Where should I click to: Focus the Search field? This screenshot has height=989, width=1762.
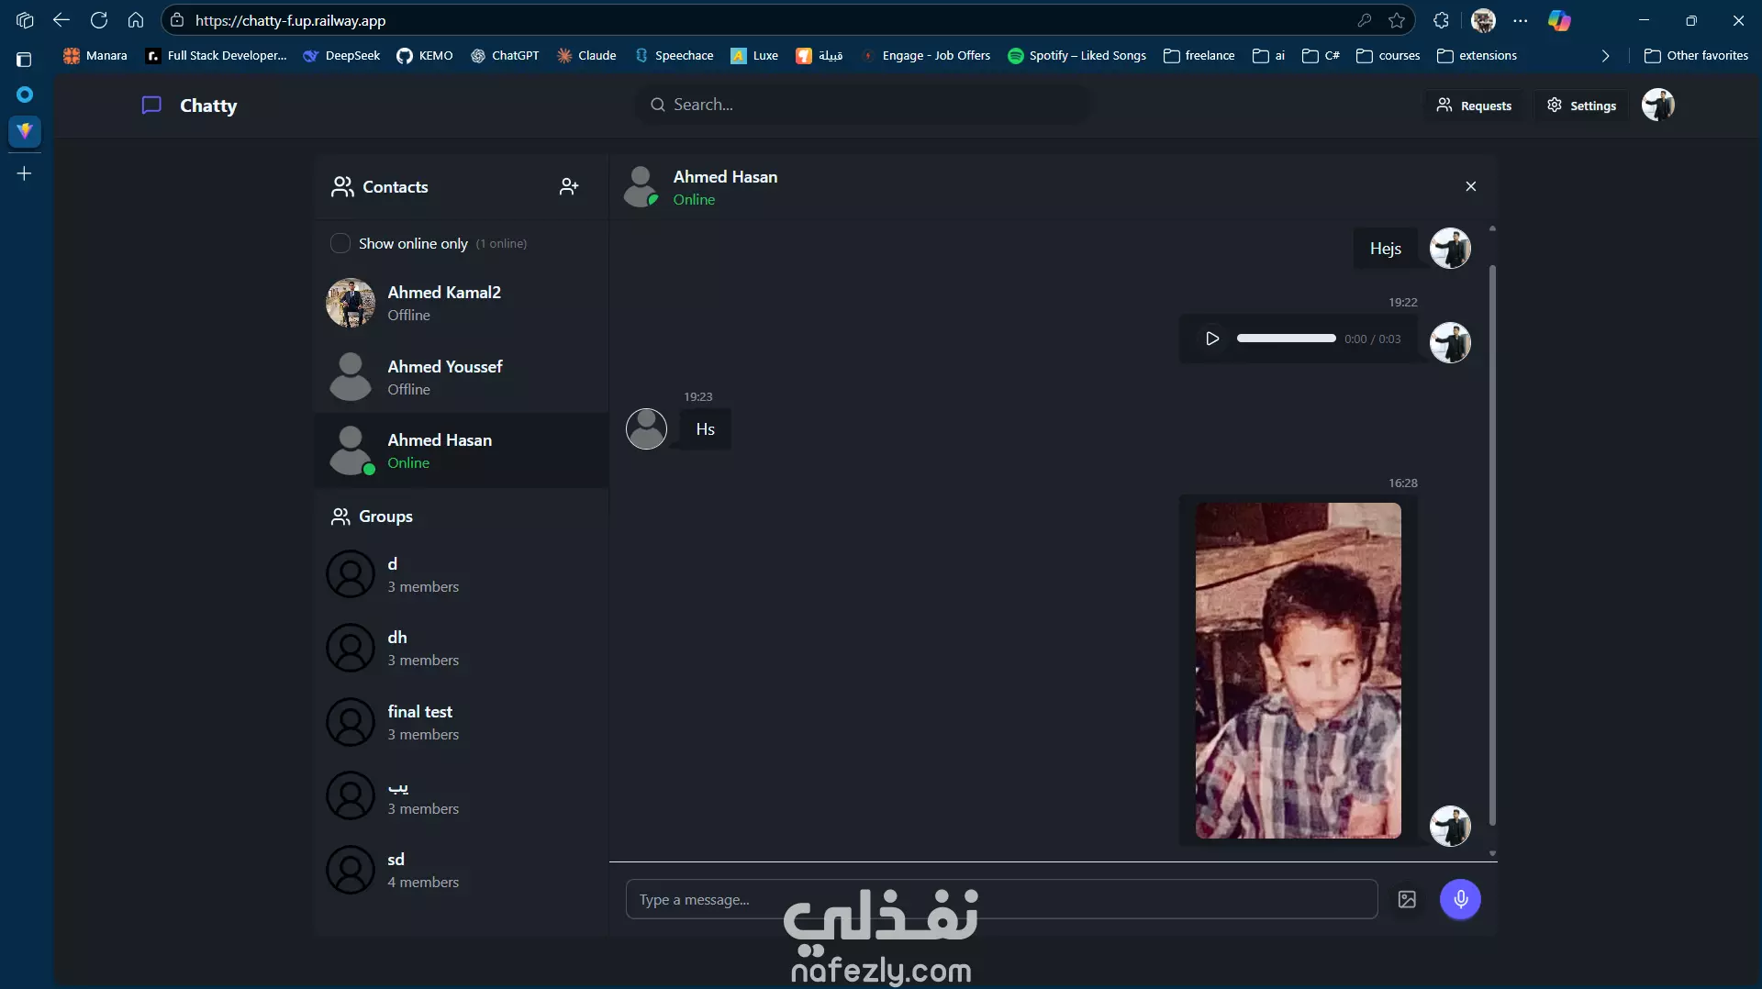[x=864, y=105]
